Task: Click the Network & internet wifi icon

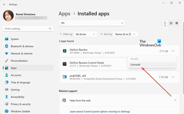Action: (x=7, y=53)
